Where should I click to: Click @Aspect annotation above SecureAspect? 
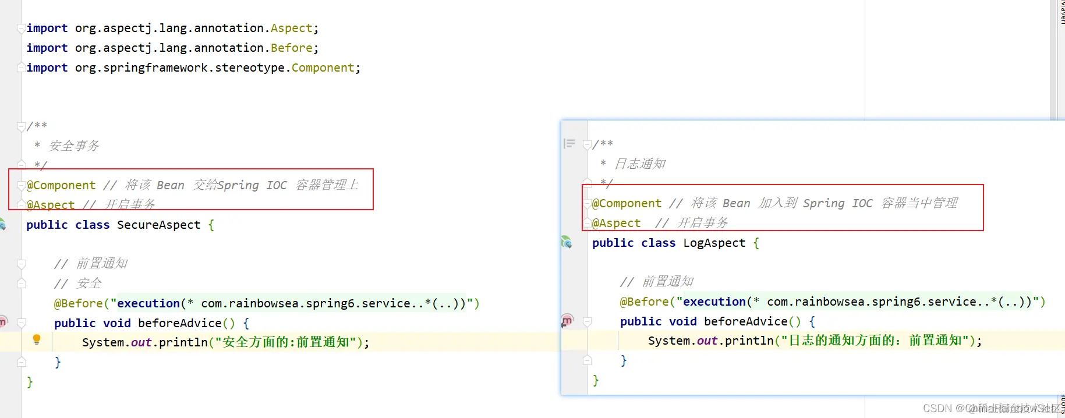(51, 204)
